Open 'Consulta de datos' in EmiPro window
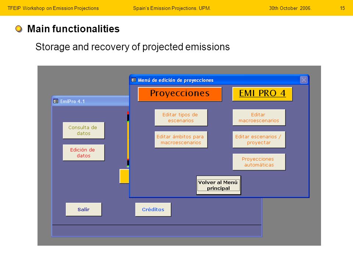Image resolution: width=353 pixels, height=264 pixels. 83,130
